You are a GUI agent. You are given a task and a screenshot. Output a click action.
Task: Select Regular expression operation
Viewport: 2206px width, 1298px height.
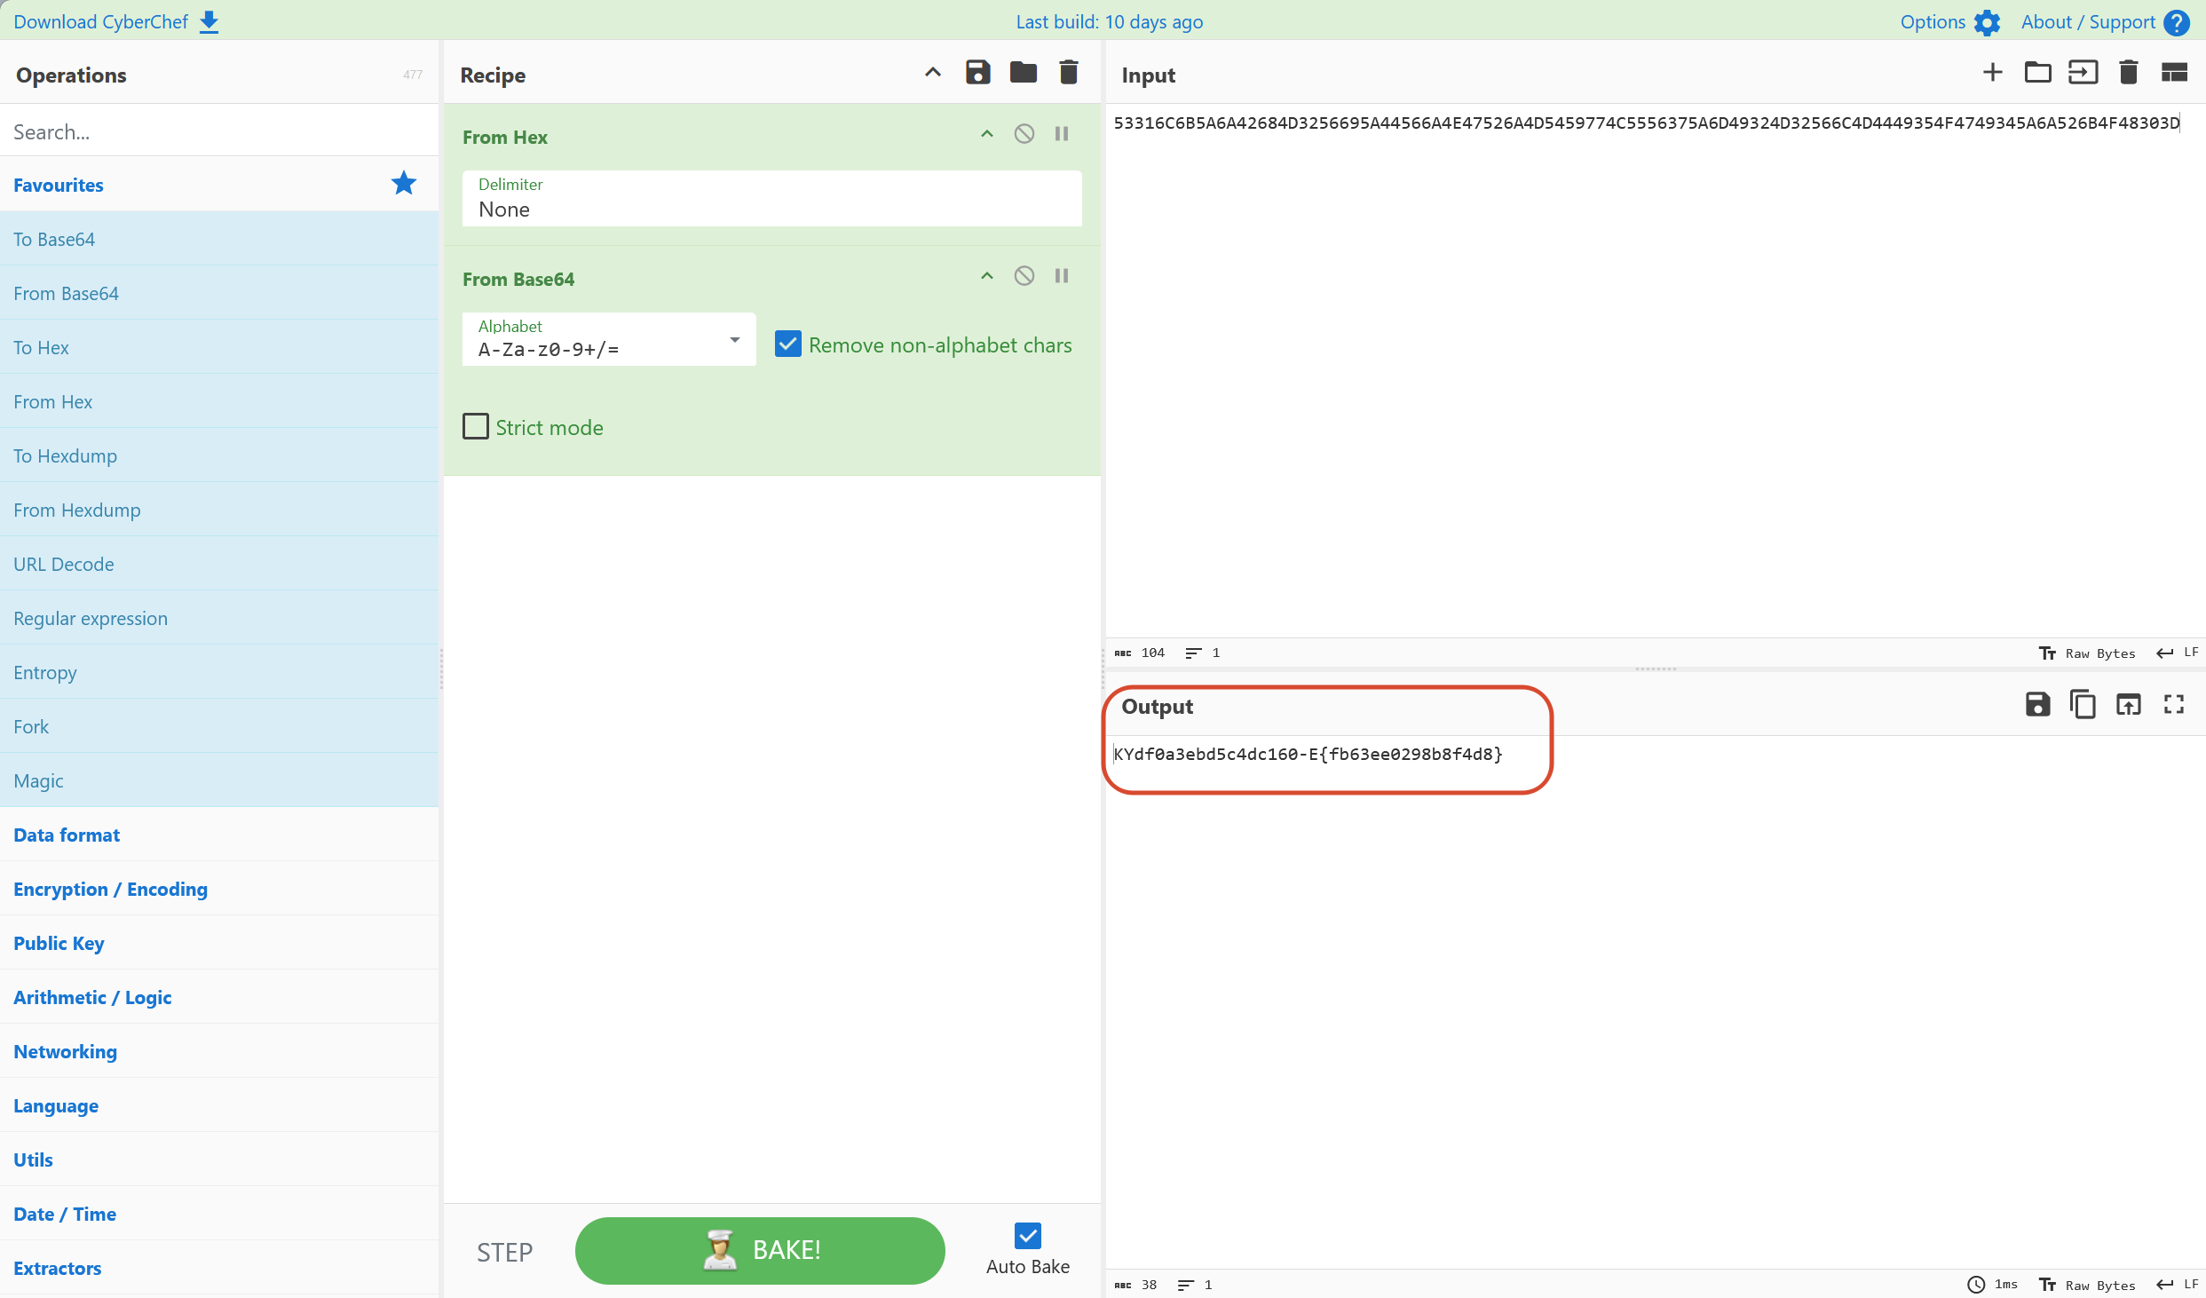pyautogui.click(x=219, y=618)
